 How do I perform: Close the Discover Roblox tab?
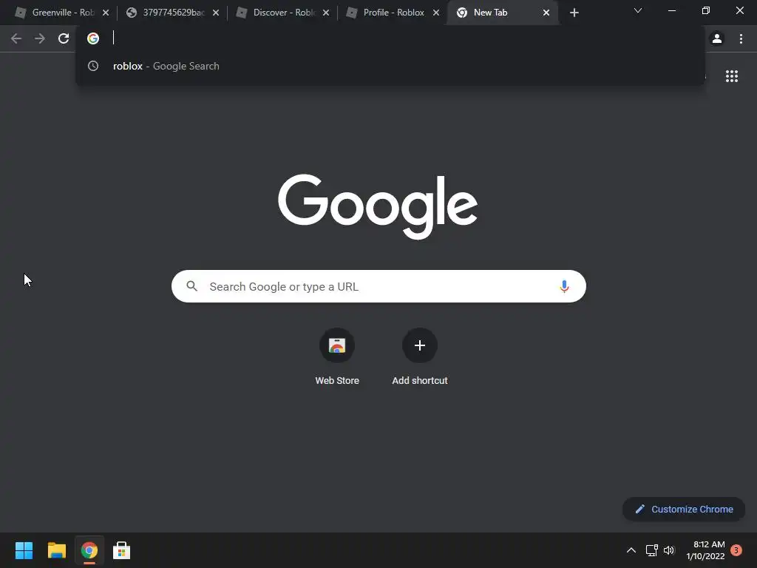[x=326, y=13]
